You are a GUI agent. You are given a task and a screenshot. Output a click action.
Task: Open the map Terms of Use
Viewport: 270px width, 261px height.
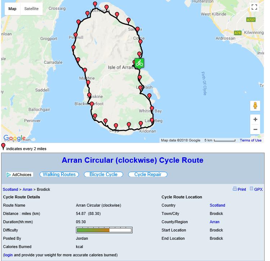tap(251, 140)
